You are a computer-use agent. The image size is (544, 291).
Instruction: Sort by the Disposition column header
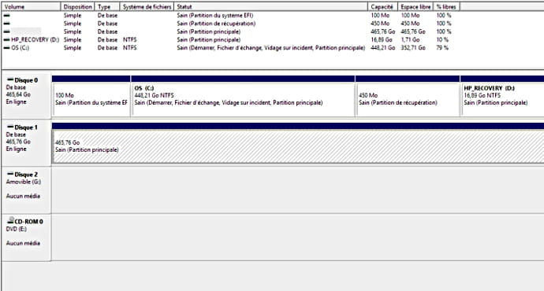tap(77, 6)
